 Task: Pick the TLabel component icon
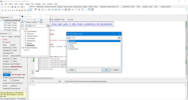click(x=46, y=10)
